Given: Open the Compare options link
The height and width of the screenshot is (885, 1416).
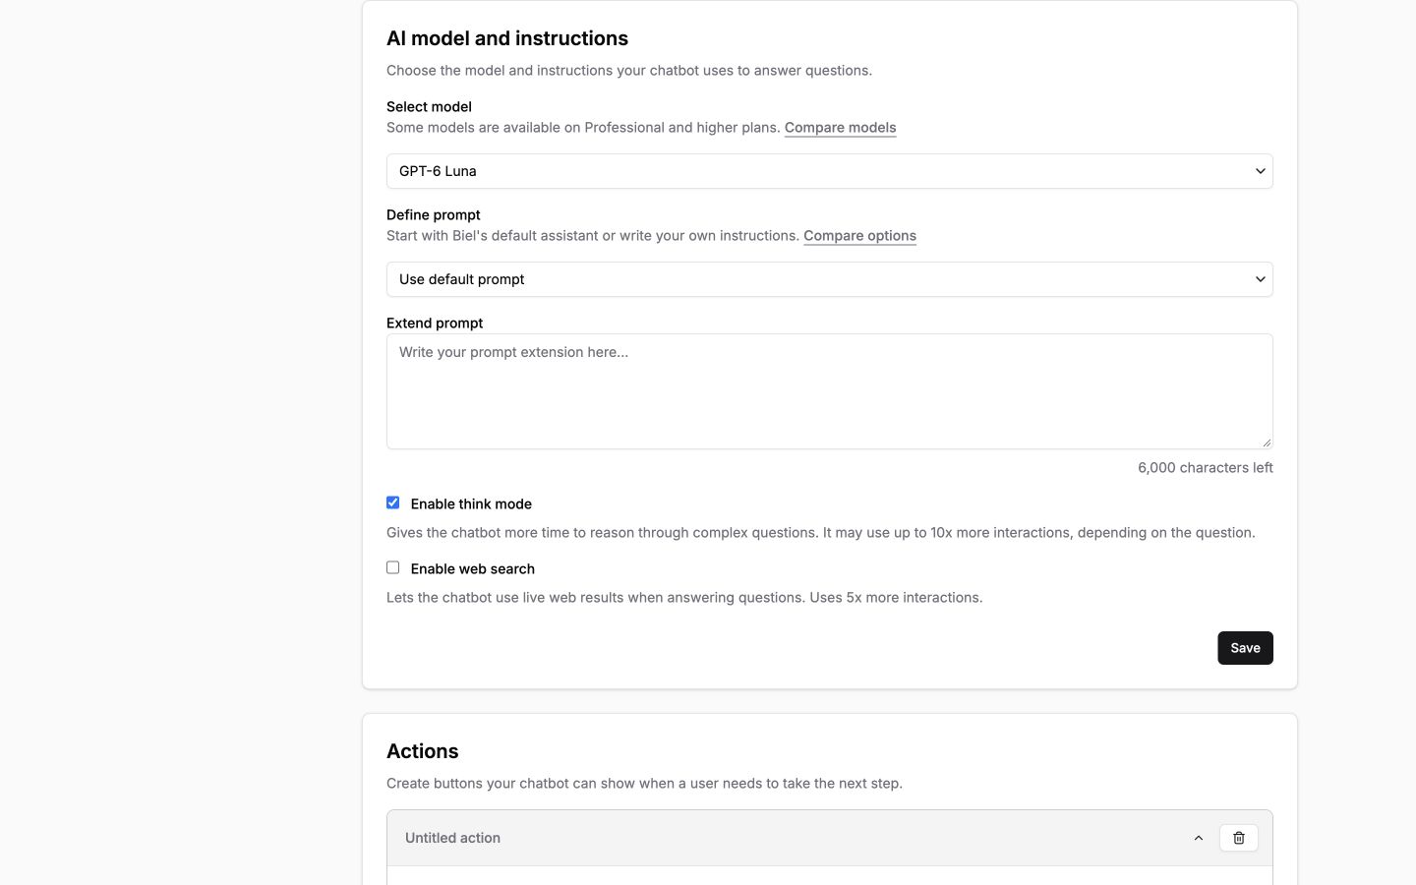Looking at the screenshot, I should [859, 236].
